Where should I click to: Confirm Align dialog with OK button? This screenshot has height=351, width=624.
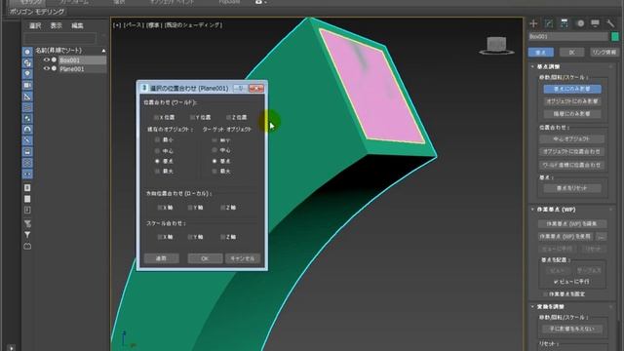pos(205,258)
